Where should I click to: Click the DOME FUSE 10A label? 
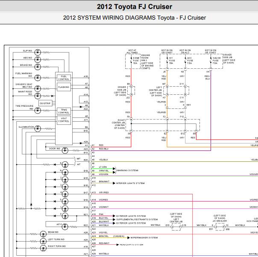click(136, 61)
